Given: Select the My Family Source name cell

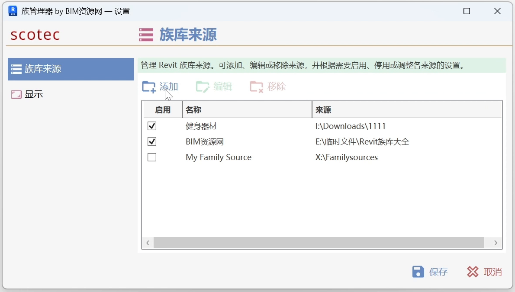Looking at the screenshot, I should [219, 157].
